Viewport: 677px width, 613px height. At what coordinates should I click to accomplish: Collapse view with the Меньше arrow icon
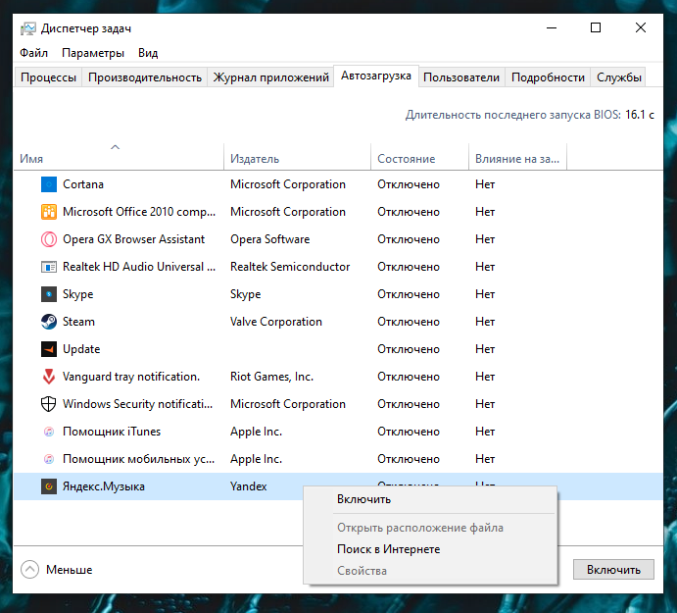tap(29, 569)
